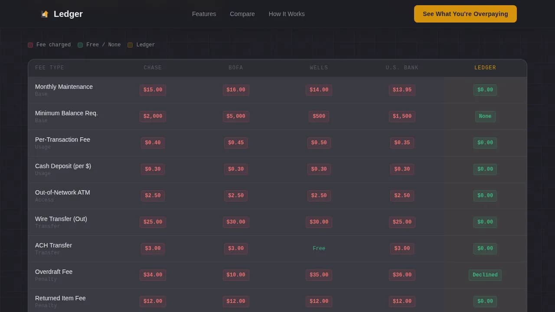Click the FEE TYPE column header
555x312 pixels.
[x=49, y=68]
